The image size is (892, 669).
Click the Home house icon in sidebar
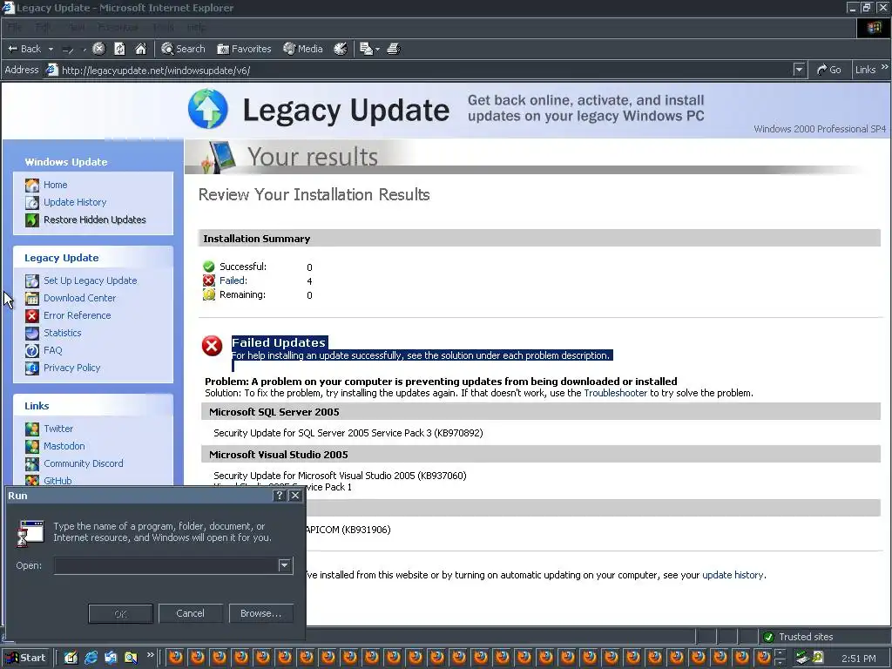coord(32,185)
